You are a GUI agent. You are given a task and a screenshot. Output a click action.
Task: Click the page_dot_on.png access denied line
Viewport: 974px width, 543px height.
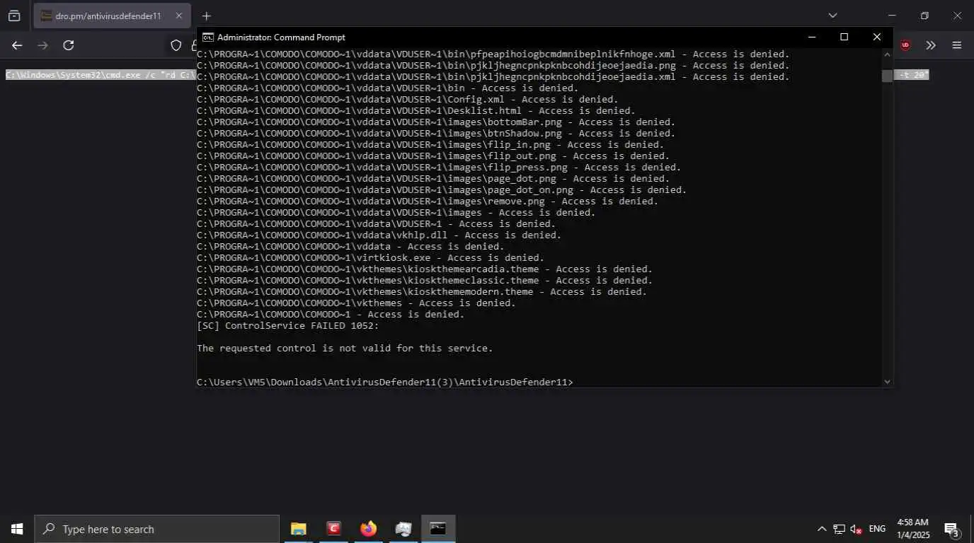[442, 190]
